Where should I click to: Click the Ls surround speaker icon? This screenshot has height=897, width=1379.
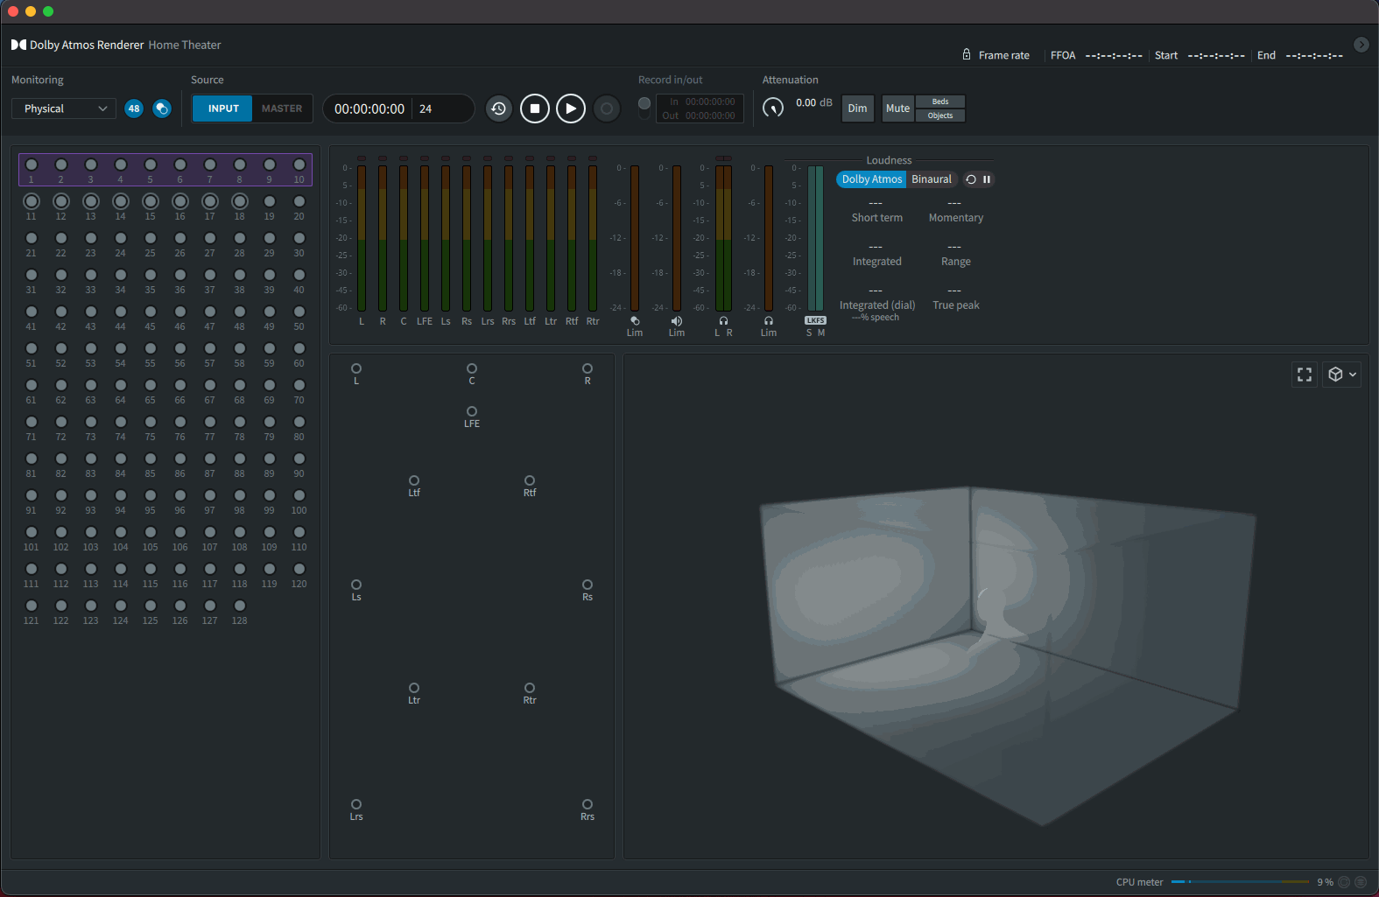(x=356, y=585)
